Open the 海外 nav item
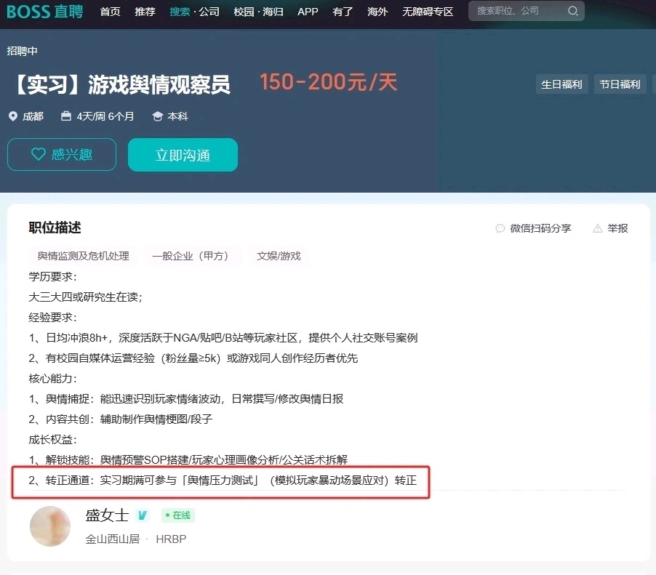 click(377, 12)
